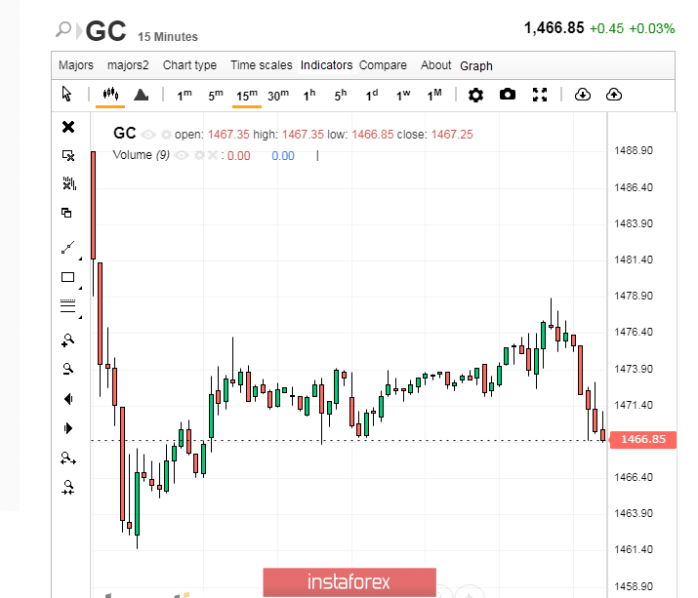Select the 15 minute timeframe
The image size is (698, 598).
click(247, 96)
